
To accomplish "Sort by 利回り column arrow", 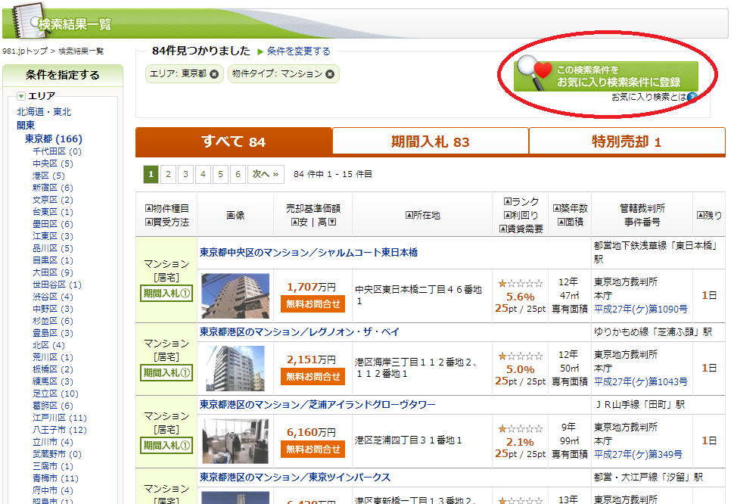I will click(507, 215).
